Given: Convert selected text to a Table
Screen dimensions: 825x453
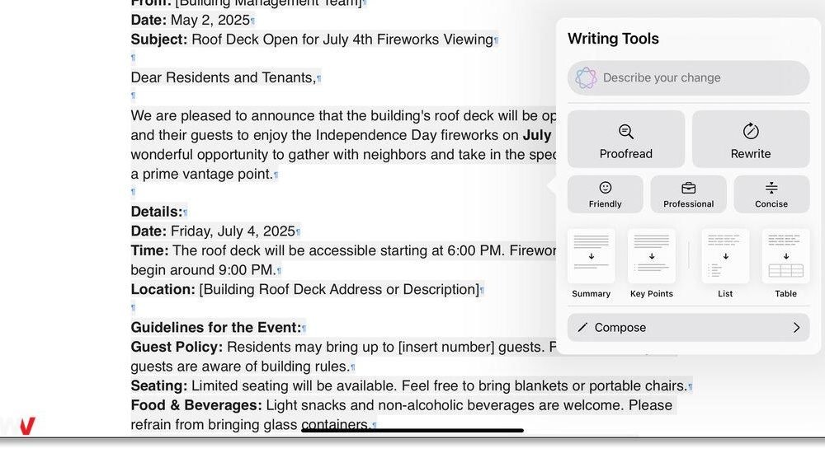Looking at the screenshot, I should click(785, 264).
